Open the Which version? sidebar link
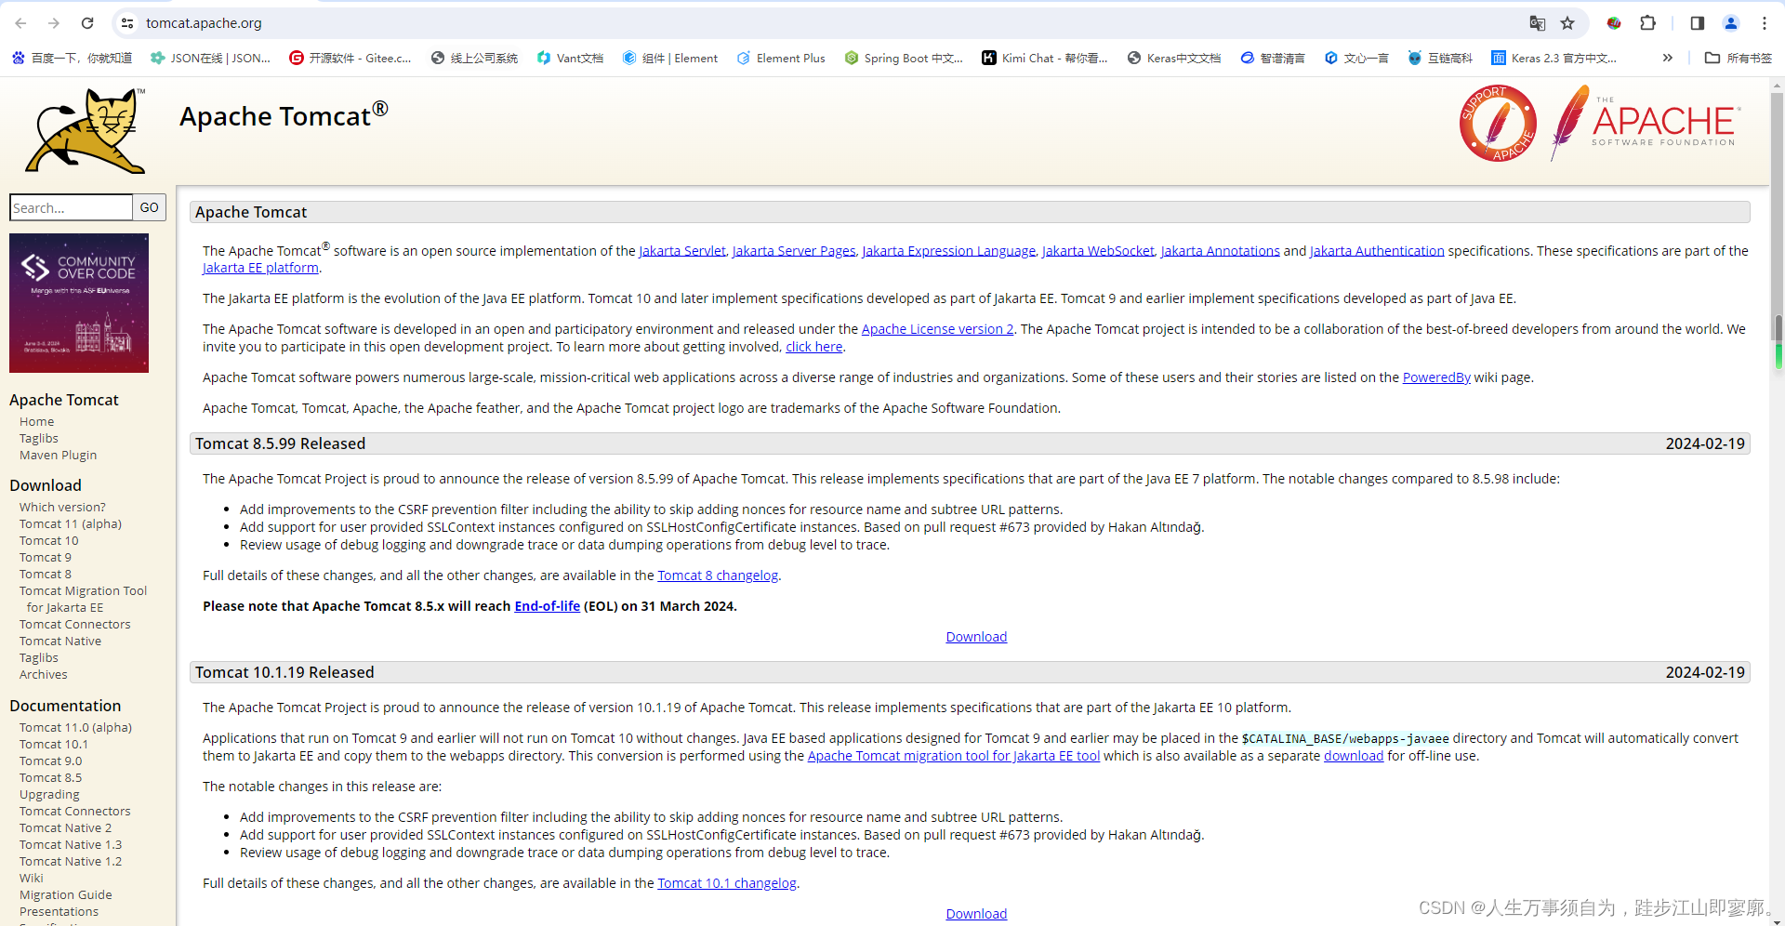Viewport: 1785px width, 926px height. (x=62, y=507)
